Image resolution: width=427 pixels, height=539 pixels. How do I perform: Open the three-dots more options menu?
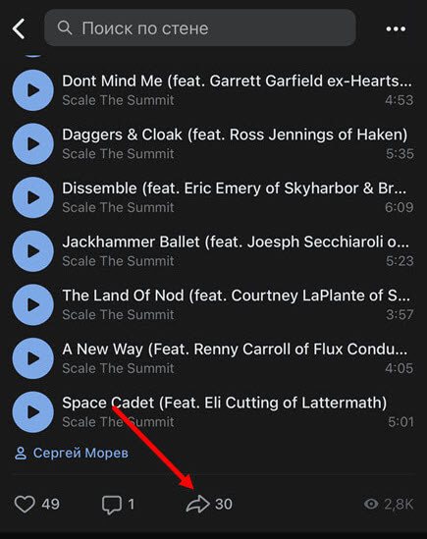click(396, 28)
